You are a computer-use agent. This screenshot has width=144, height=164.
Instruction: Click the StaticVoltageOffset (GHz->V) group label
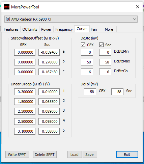click(35, 38)
